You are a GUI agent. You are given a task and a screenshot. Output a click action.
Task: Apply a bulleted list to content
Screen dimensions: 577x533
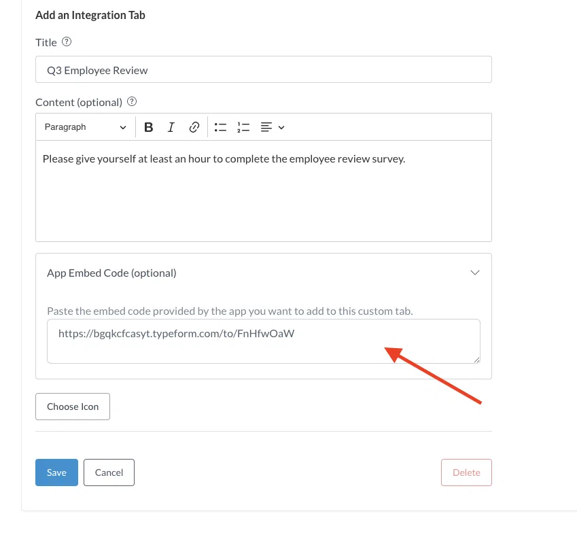coord(220,127)
